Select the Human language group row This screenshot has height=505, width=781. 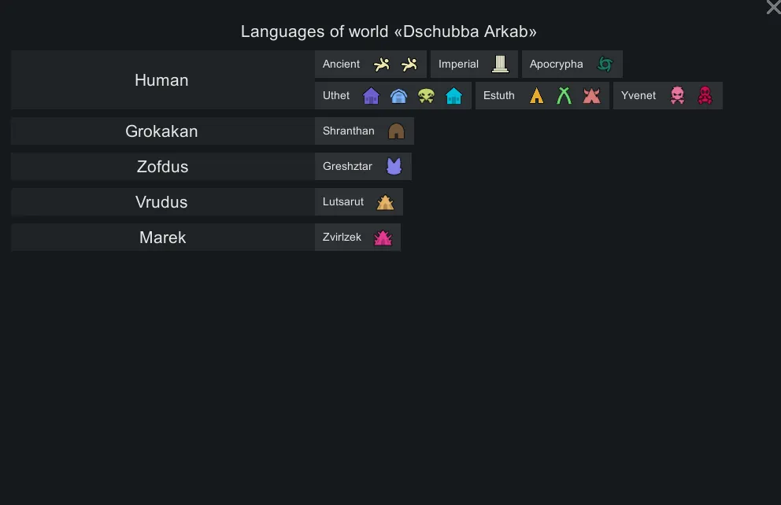click(161, 80)
